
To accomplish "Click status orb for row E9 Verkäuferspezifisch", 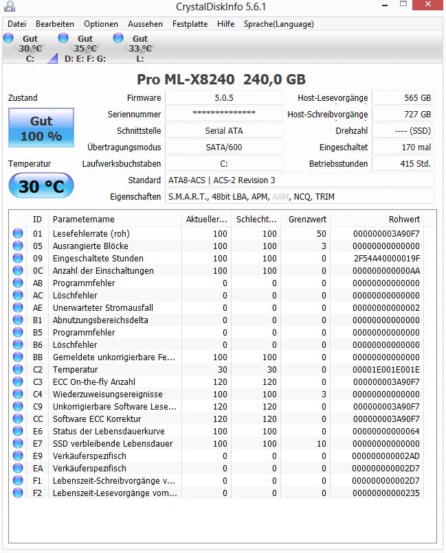I will 18,456.
